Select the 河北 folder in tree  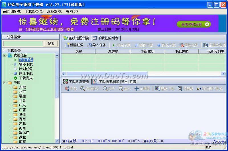[22, 124]
